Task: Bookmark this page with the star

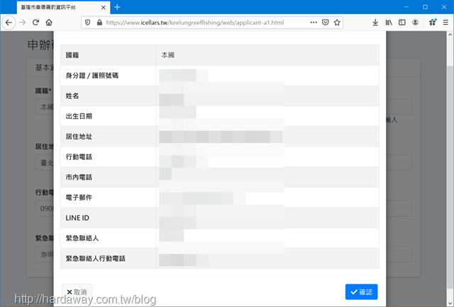Action: pos(337,22)
